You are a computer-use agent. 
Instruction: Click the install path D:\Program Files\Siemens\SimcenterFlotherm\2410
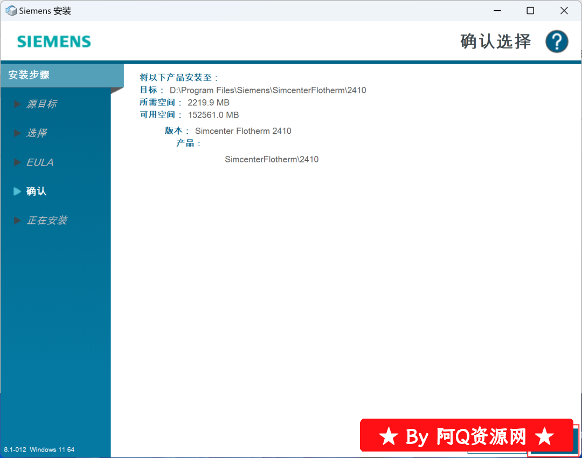pyautogui.click(x=268, y=90)
